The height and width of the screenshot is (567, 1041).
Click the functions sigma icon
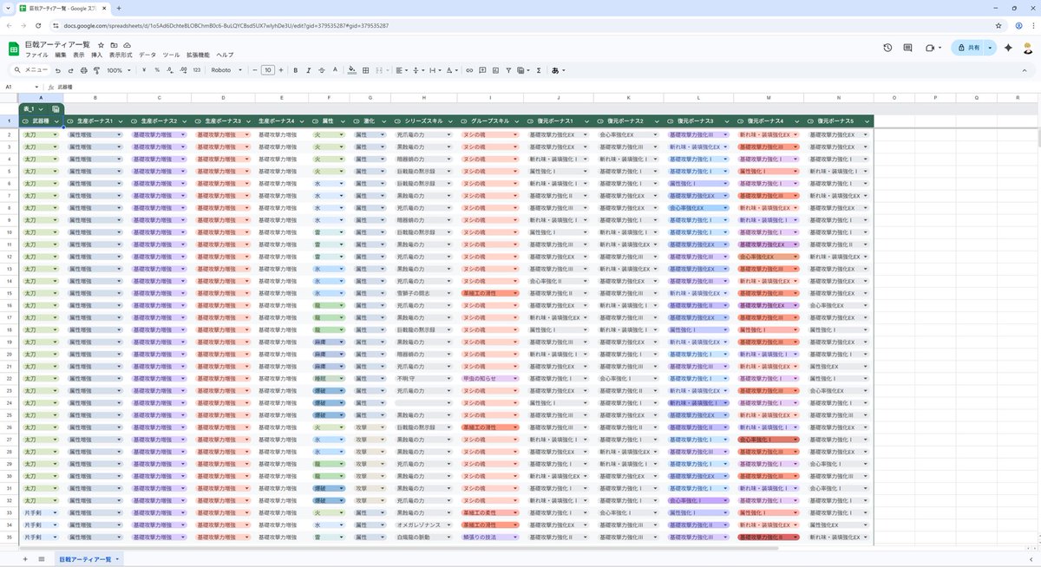pos(539,70)
